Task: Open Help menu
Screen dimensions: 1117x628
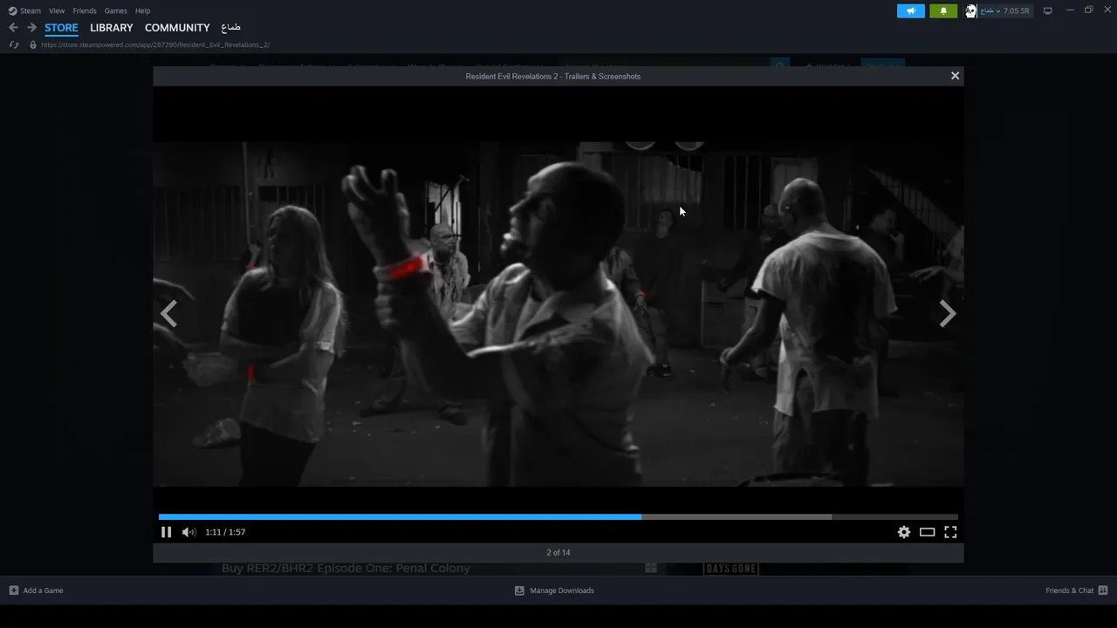Action: [x=142, y=10]
